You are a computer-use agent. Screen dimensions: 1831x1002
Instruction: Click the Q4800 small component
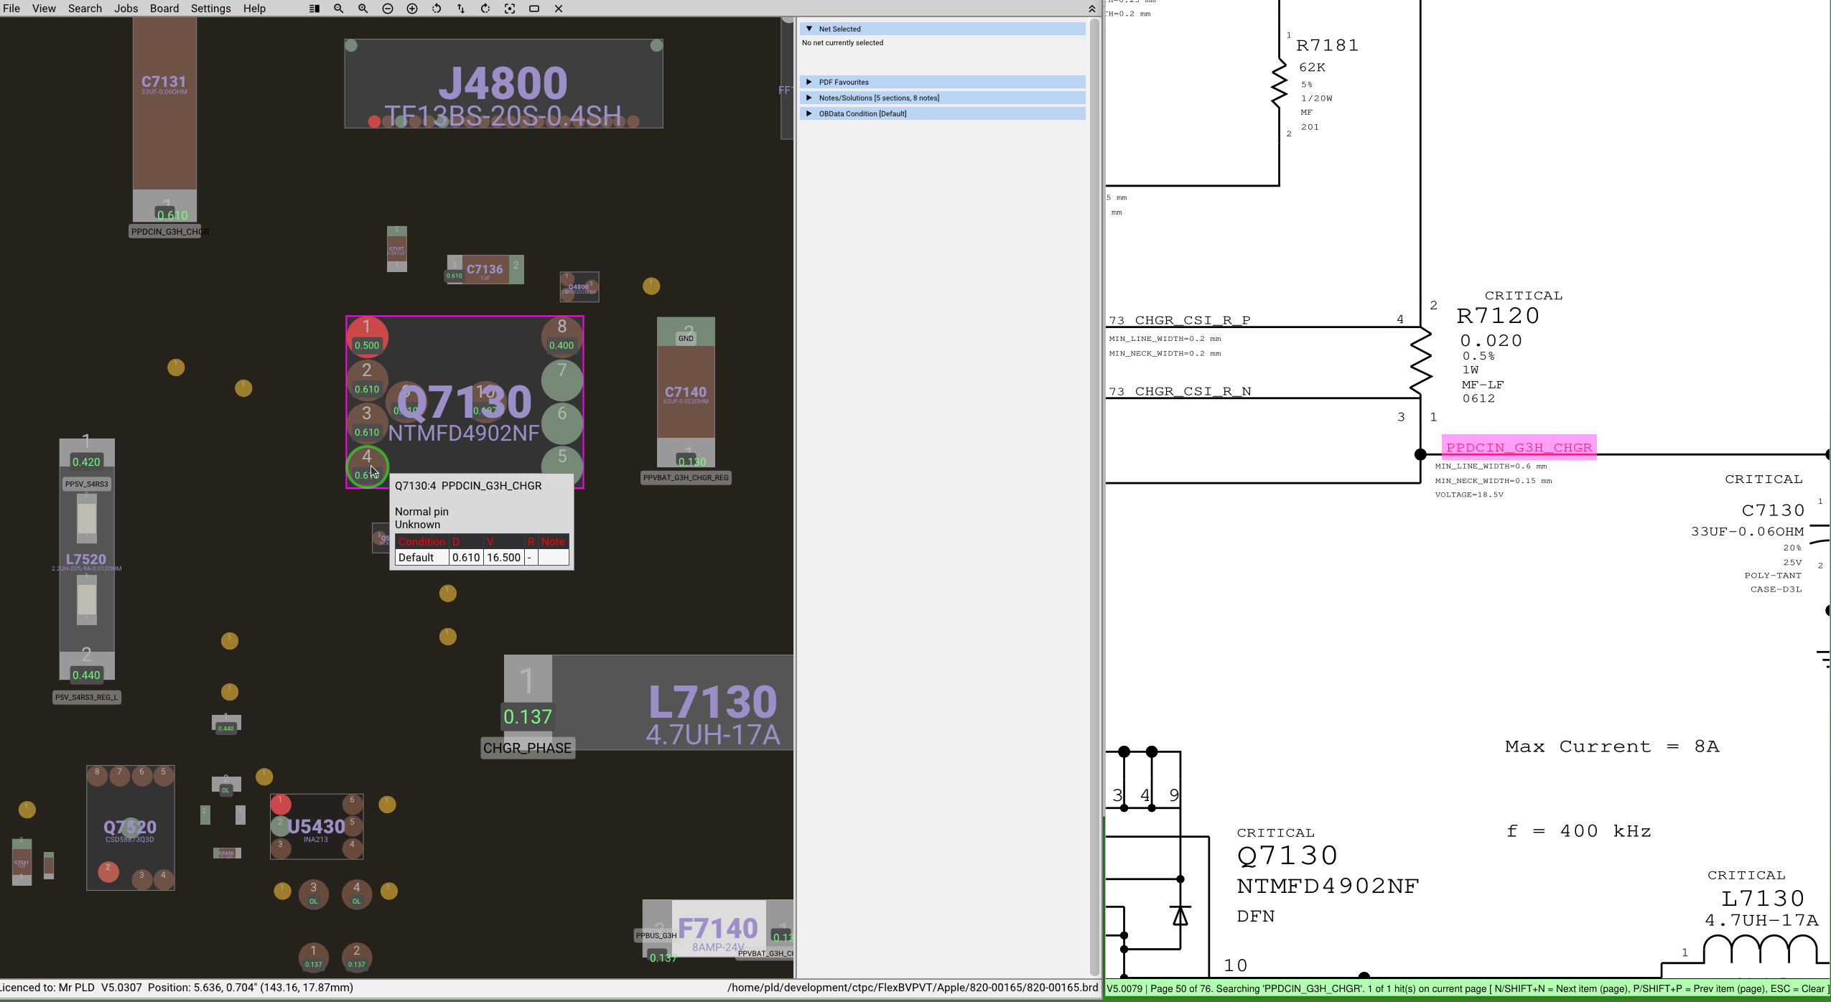click(x=579, y=287)
